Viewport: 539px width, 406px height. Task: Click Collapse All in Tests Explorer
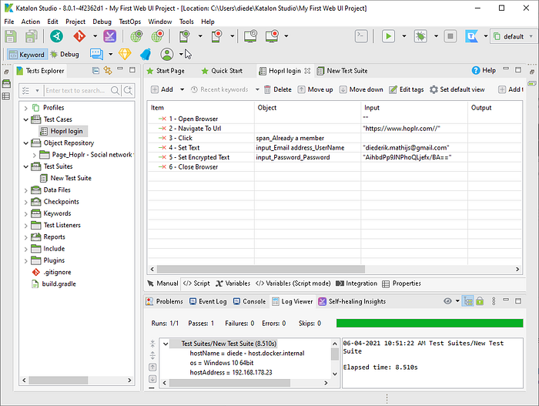[96, 71]
